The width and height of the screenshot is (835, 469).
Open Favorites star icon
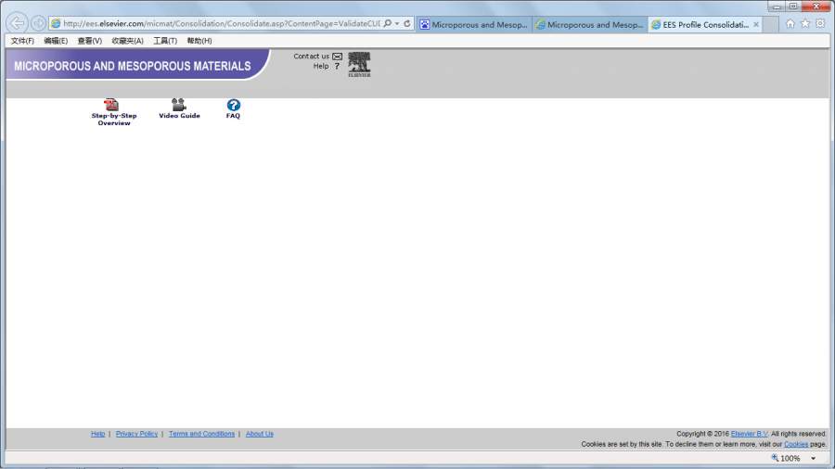(805, 23)
